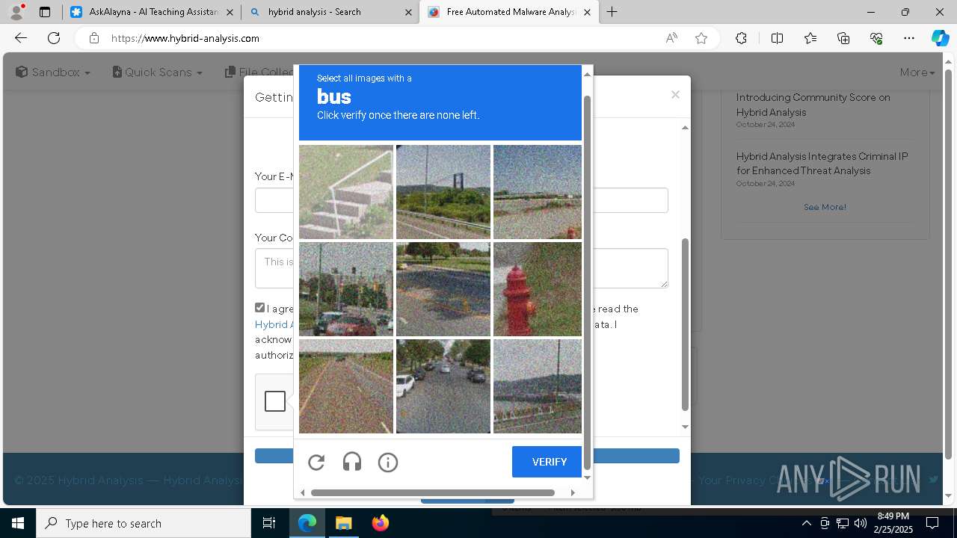Select the empty parking lot tile
This screenshot has width=957, height=538.
tap(443, 289)
